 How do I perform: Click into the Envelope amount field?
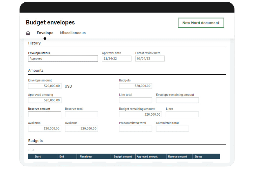45,86
